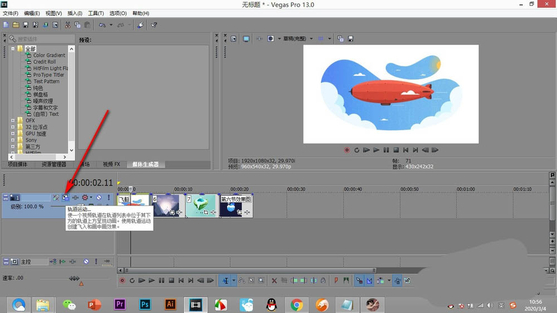The height and width of the screenshot is (313, 557).
Task: Toggle solo on video track 1
Action: 109,197
